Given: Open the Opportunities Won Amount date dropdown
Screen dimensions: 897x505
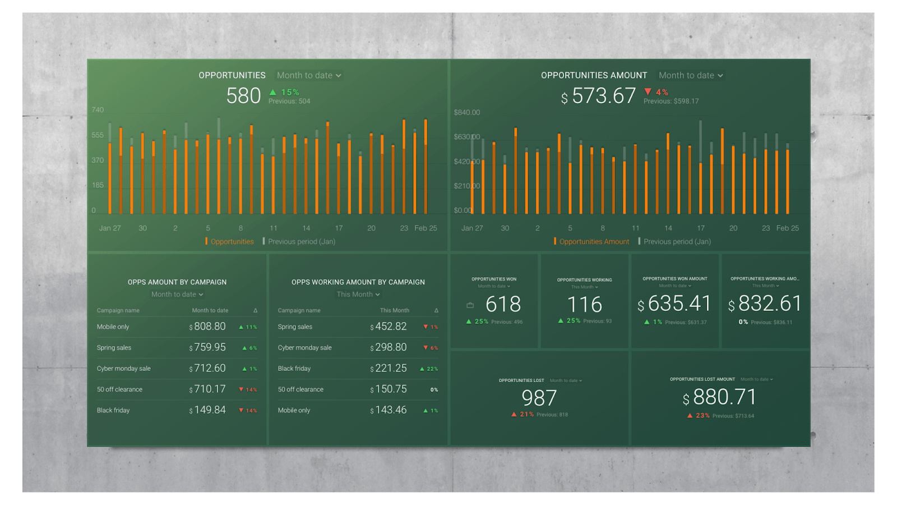Looking at the screenshot, I should tap(674, 286).
